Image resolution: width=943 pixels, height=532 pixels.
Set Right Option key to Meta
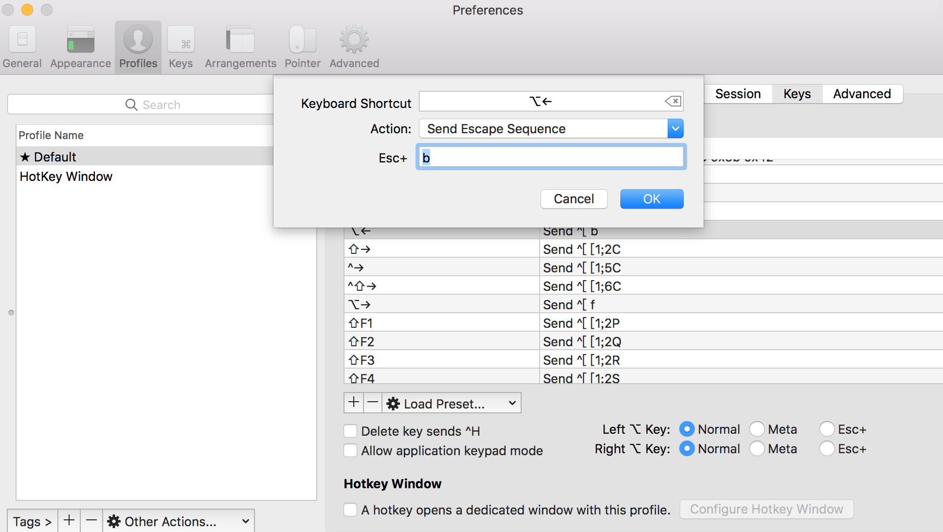tap(757, 448)
